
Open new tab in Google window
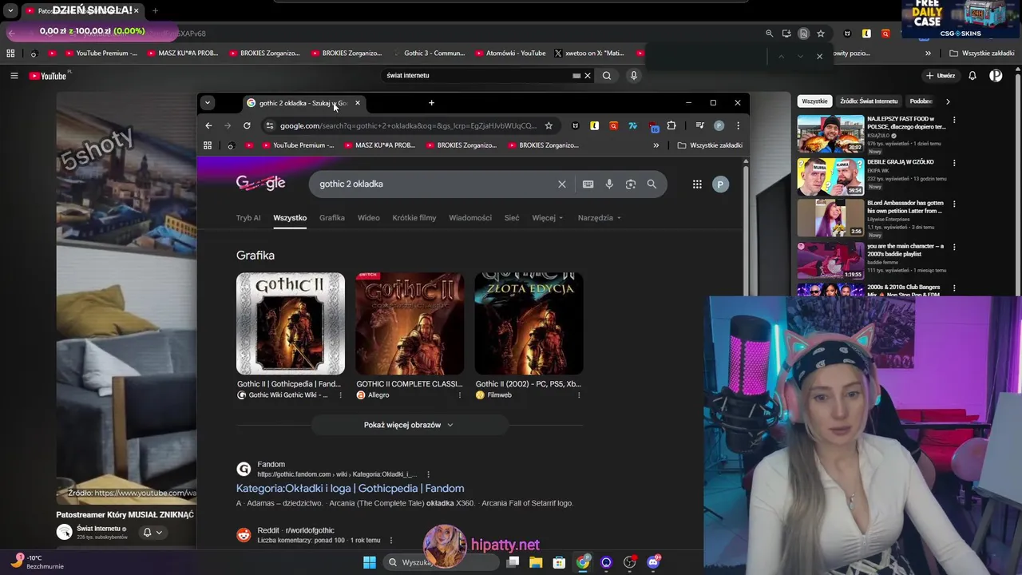coord(431,103)
